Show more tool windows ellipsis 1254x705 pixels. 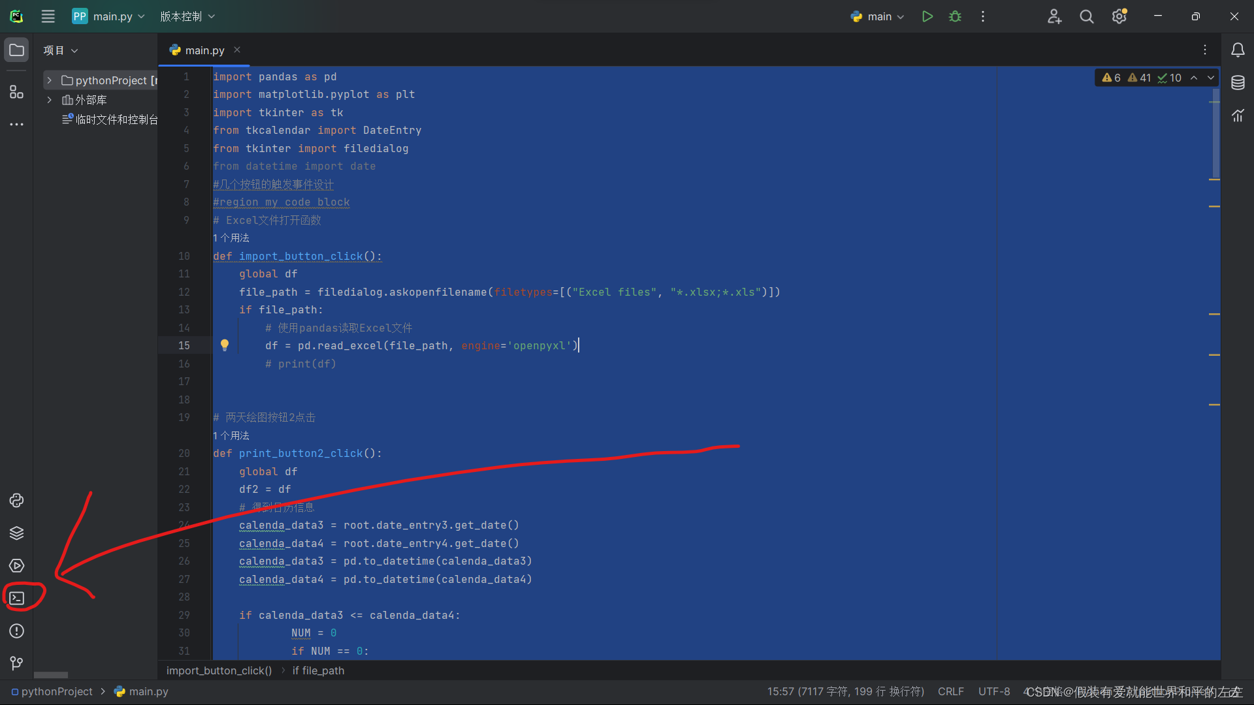coord(17,124)
